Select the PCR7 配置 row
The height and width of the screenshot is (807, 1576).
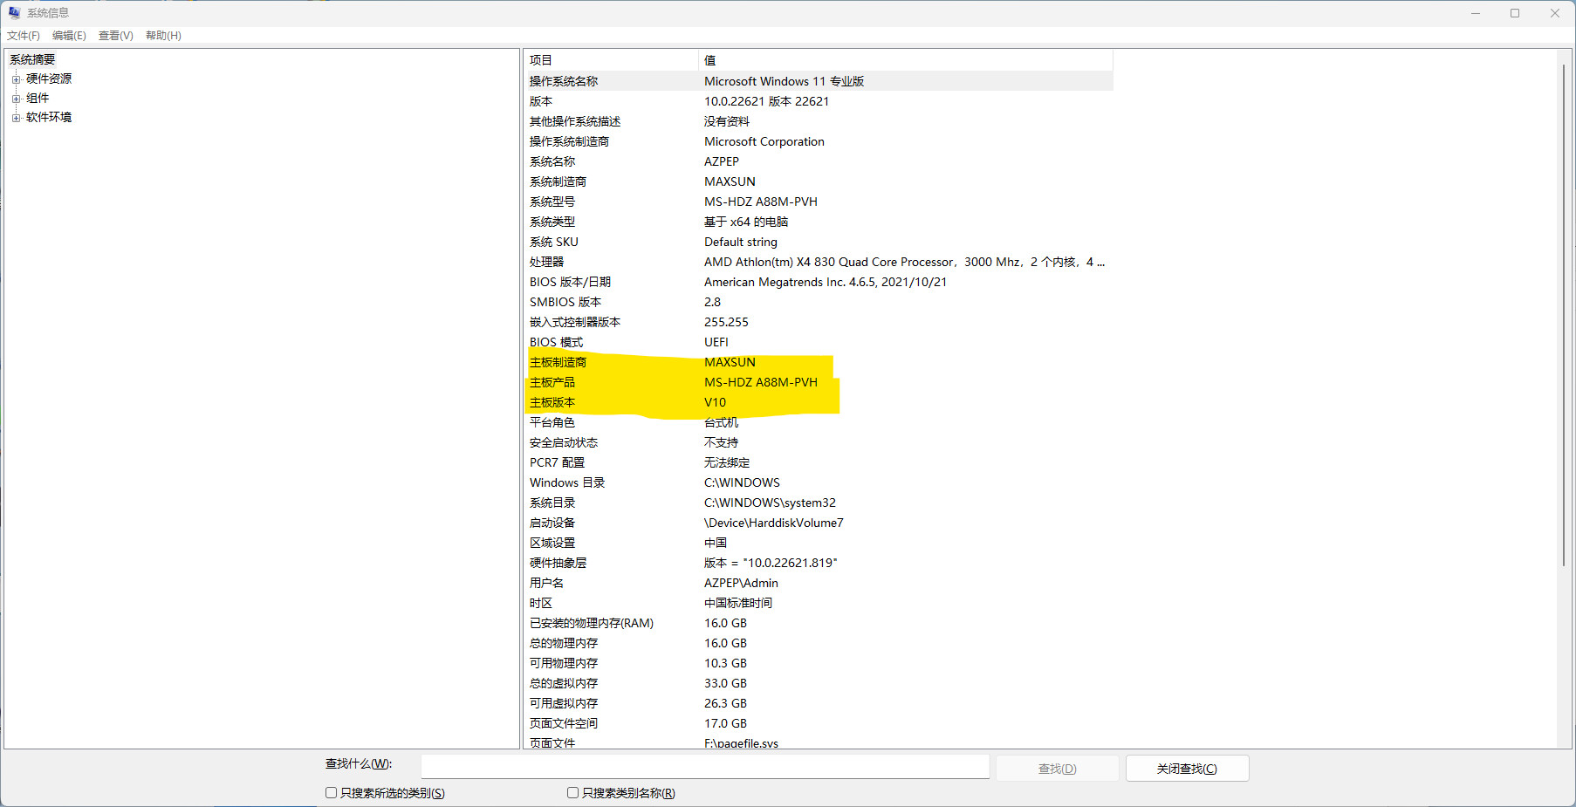click(x=819, y=462)
